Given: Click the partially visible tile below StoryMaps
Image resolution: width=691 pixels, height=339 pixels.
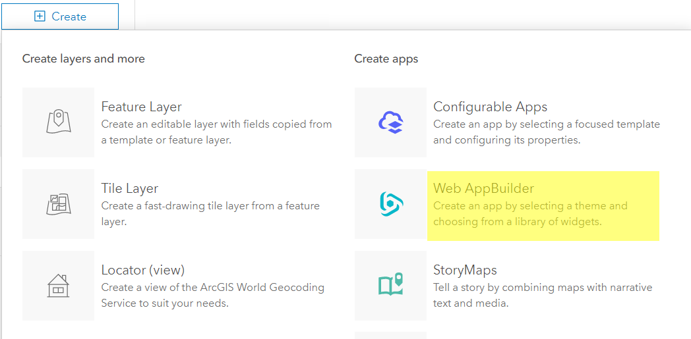Looking at the screenshot, I should 390,336.
